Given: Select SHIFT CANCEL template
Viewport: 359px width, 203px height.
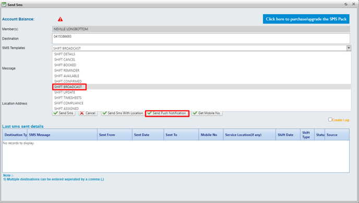Looking at the screenshot, I should click(x=201, y=59).
